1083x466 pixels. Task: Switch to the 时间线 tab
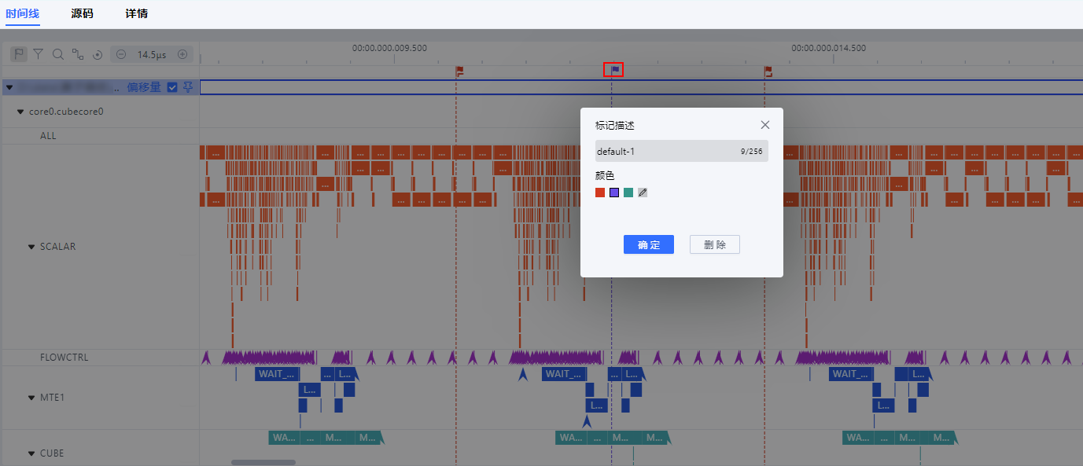pos(22,13)
